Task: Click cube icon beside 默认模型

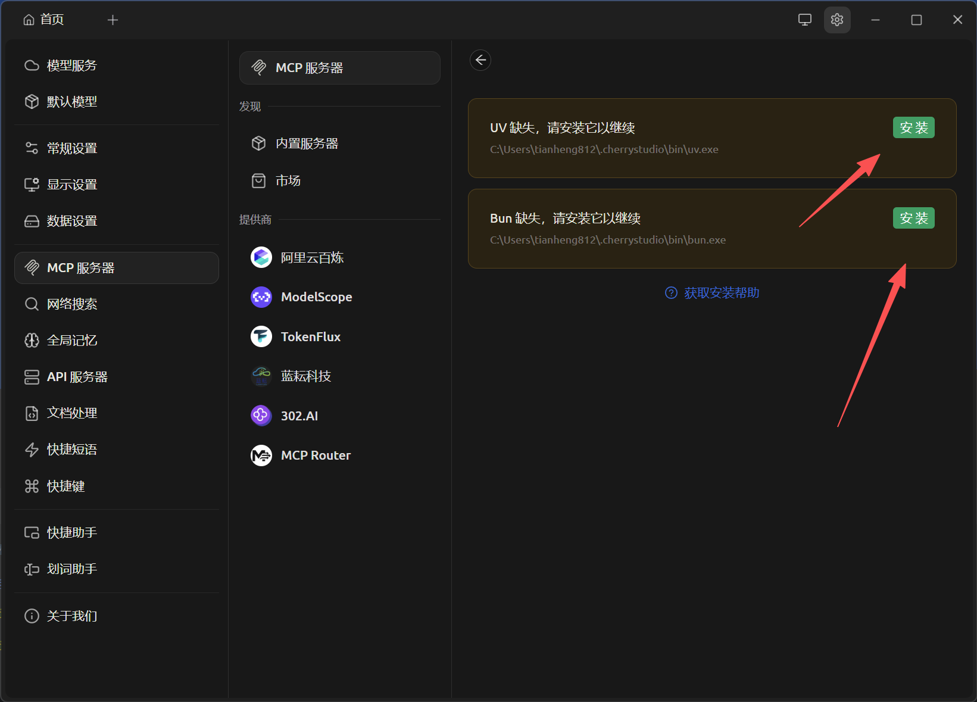Action: click(x=32, y=102)
